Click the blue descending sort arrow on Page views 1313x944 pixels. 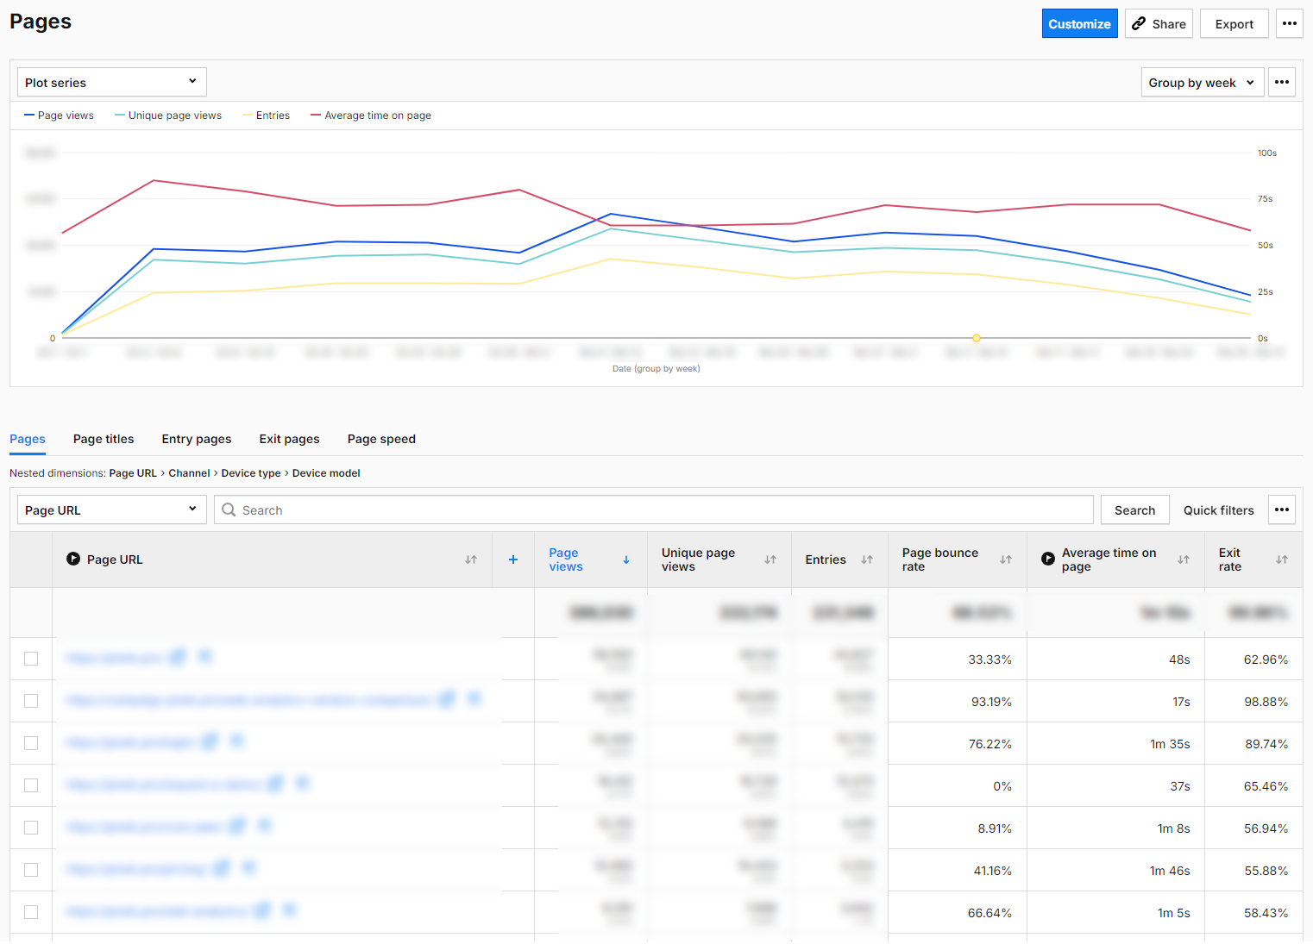(x=626, y=560)
